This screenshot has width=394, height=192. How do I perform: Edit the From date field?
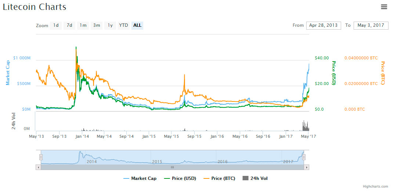(323, 26)
